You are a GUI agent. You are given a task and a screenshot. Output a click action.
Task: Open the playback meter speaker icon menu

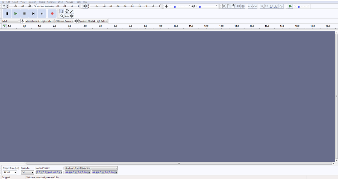pos(85,6)
